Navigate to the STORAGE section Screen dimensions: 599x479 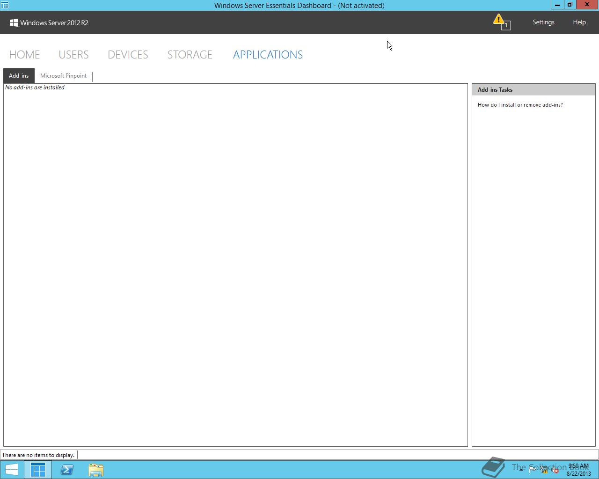pos(190,55)
